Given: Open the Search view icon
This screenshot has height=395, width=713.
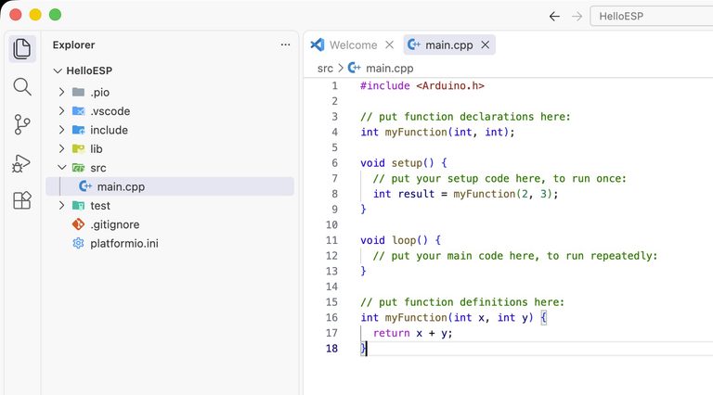Looking at the screenshot, I should [x=22, y=87].
